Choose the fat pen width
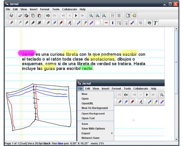183x146 pixels. 39,23
